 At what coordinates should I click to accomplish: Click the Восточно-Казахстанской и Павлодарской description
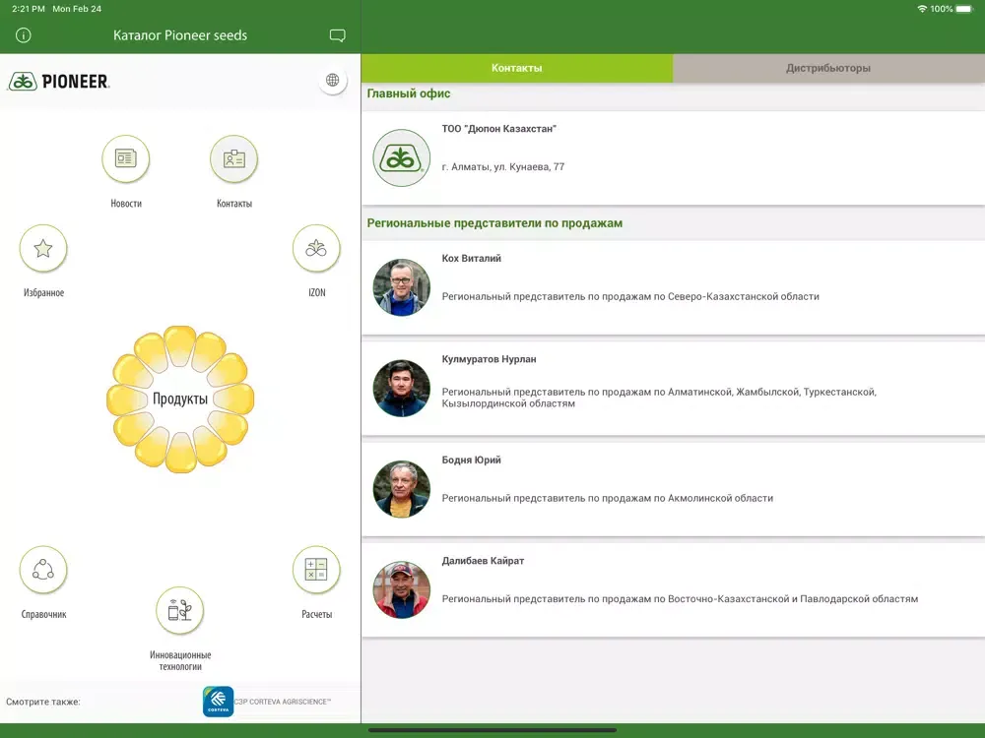680,598
